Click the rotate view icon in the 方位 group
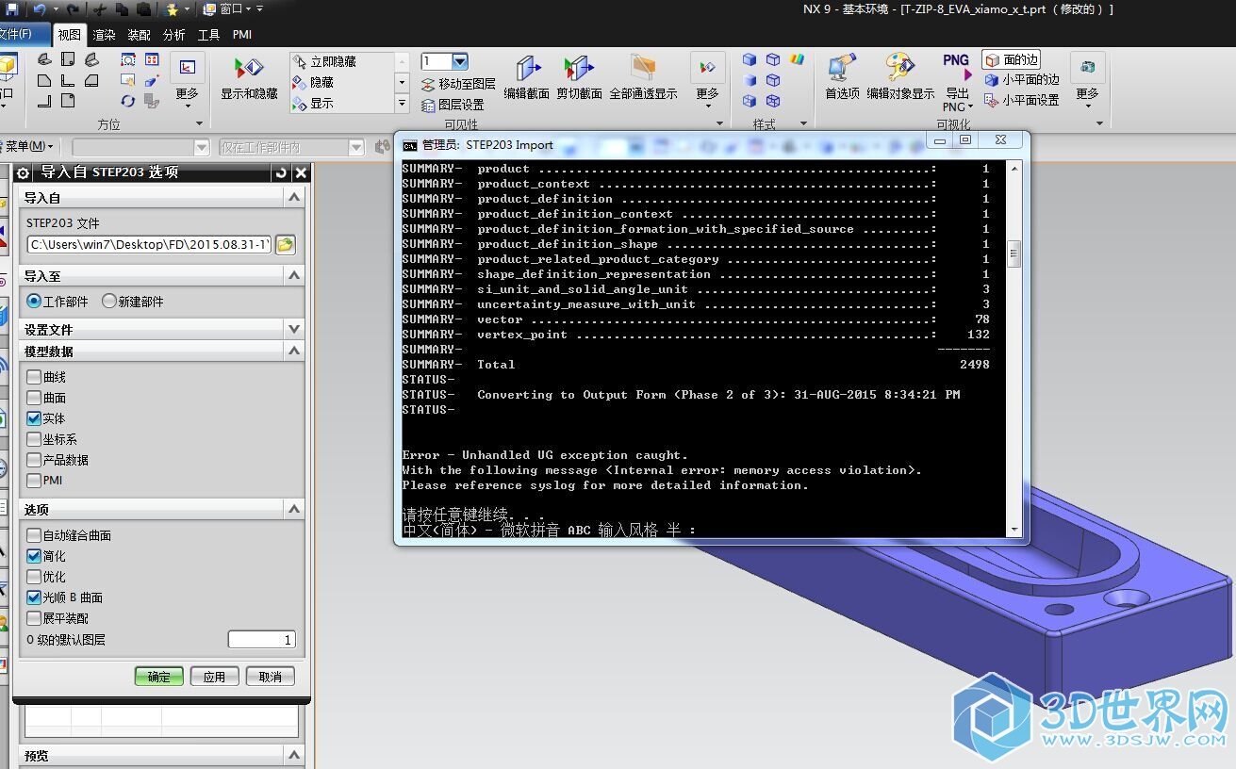 128,101
